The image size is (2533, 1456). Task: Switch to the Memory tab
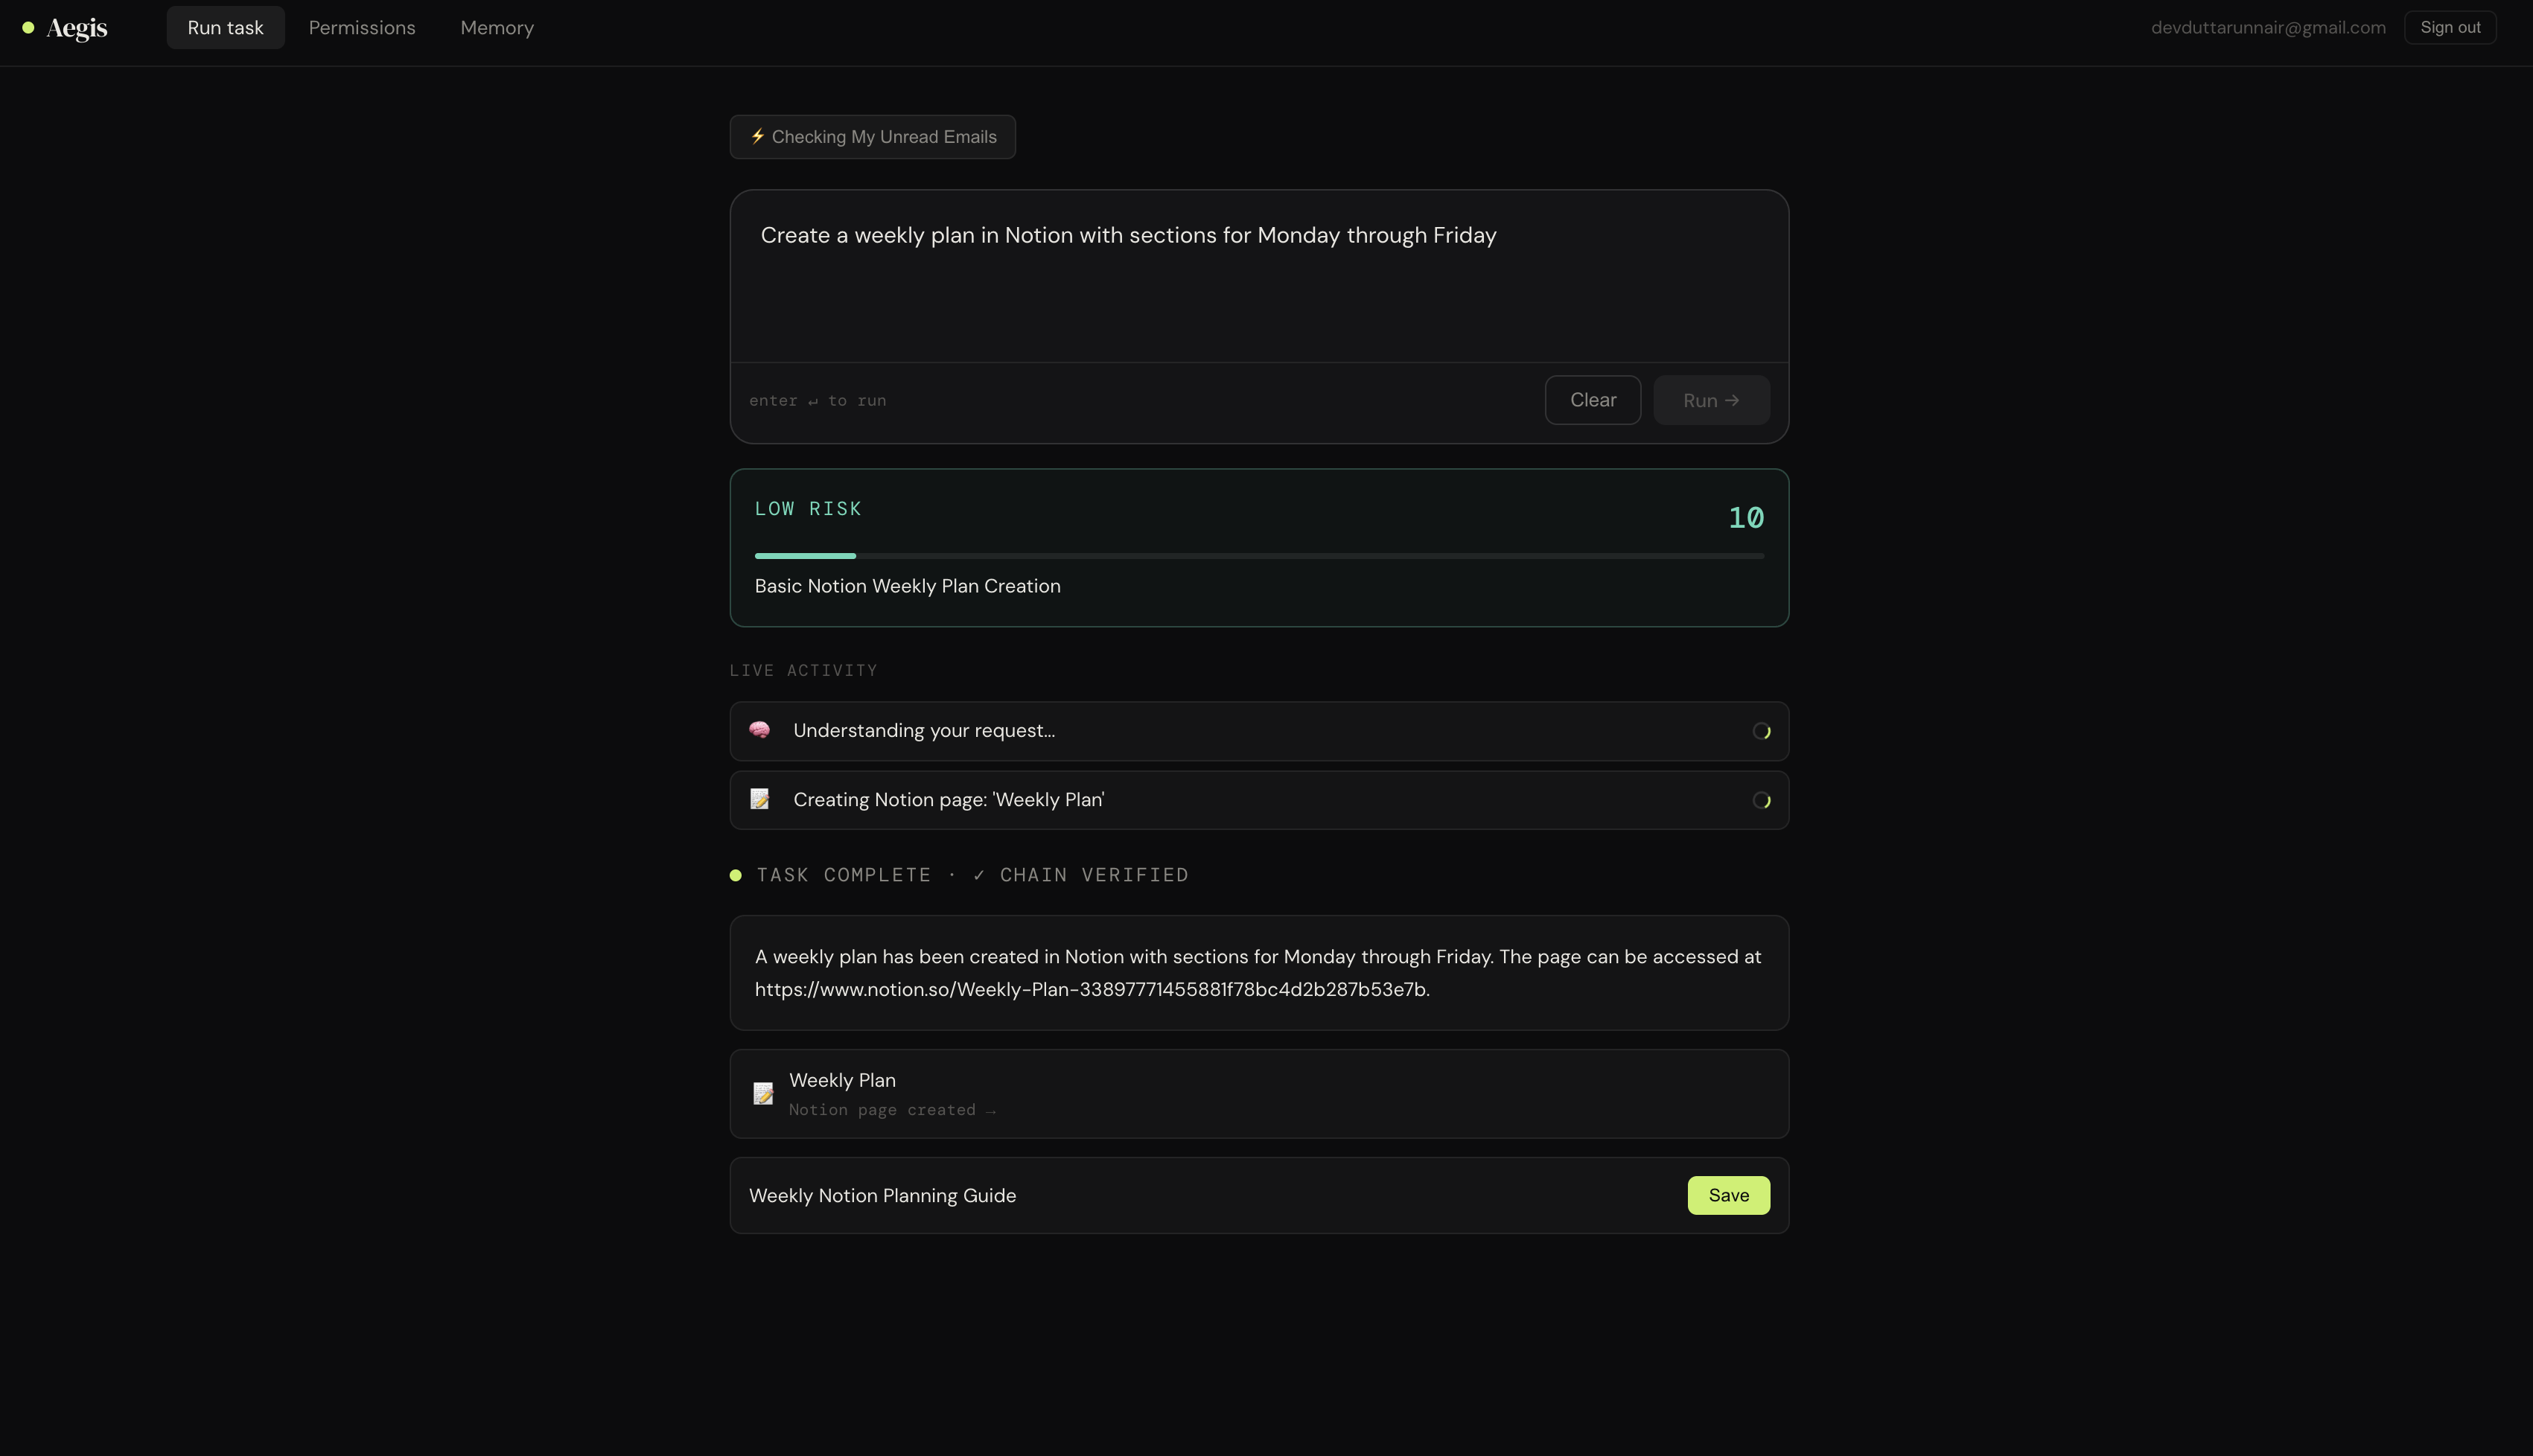pos(497,28)
